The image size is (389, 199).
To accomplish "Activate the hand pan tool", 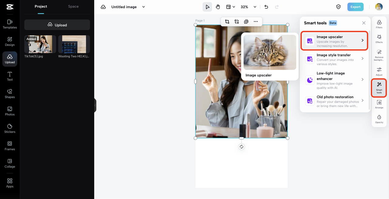I will (218, 7).
